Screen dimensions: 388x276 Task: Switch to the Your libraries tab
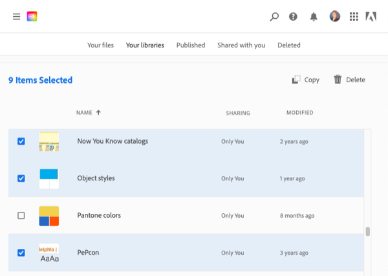[145, 45]
